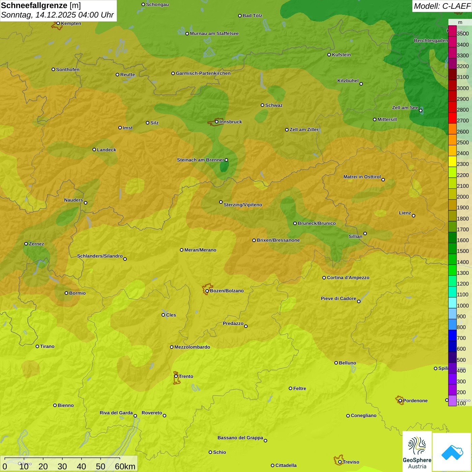Click the Belluno city marker dot
Viewport: 472px width, 472px height.
tap(336, 363)
